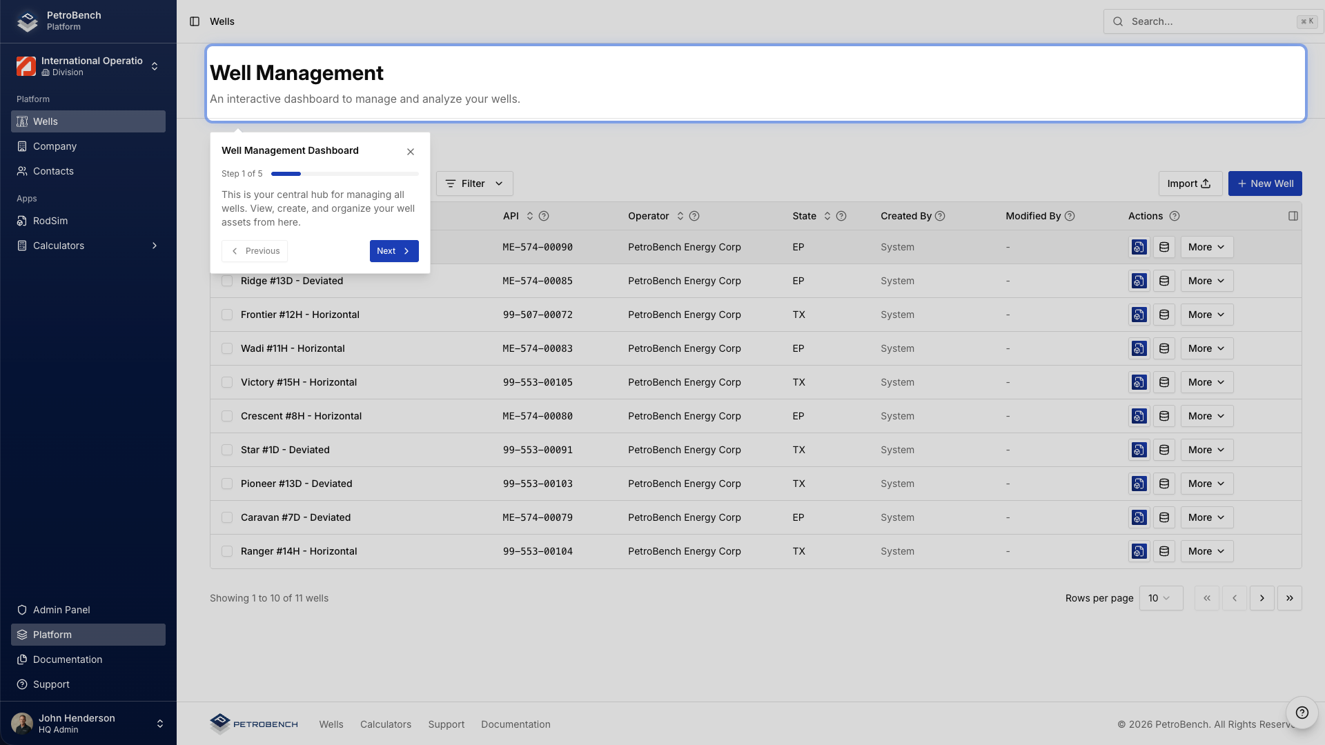Open the Documentation footer link

[x=516, y=724]
